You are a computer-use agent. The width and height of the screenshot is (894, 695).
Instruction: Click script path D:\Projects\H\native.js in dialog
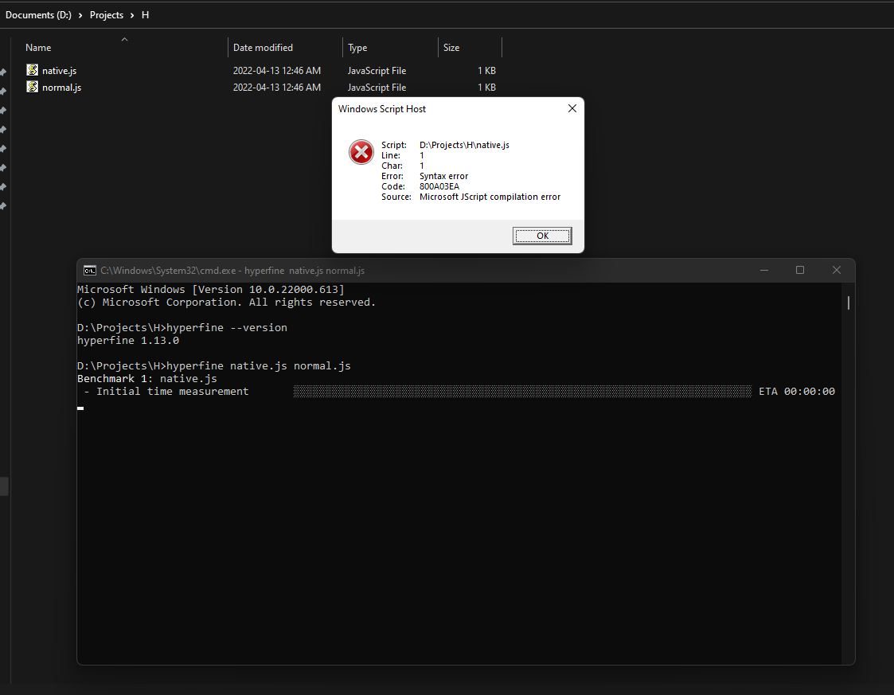point(464,145)
